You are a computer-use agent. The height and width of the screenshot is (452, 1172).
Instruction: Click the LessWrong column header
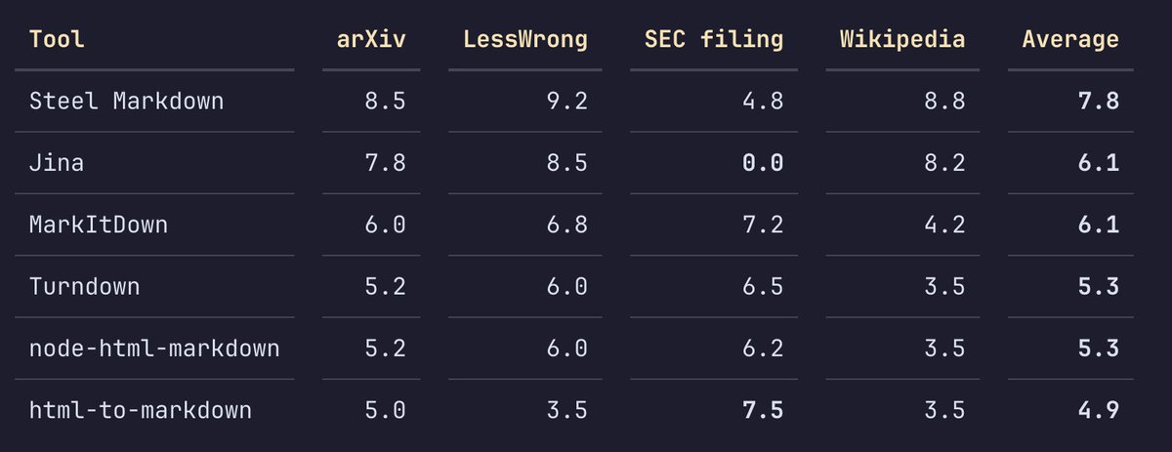click(525, 40)
